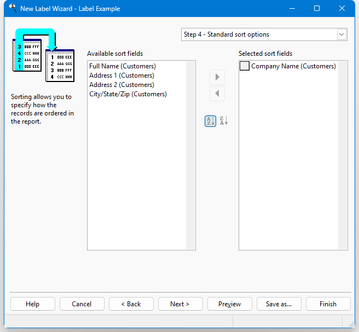Click the Available sort fields scrollbar

(190, 155)
